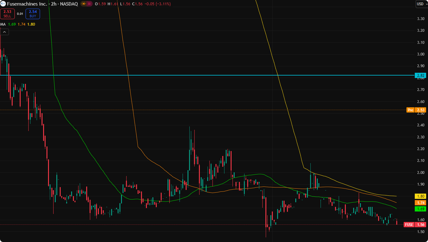Click the orange 1.74 MA label on the price axis

[x=421, y=202]
